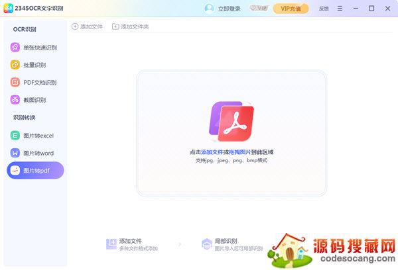The image size is (398, 270).
Task: Click the 识别转换 section heading
Action: pyautogui.click(x=25, y=118)
